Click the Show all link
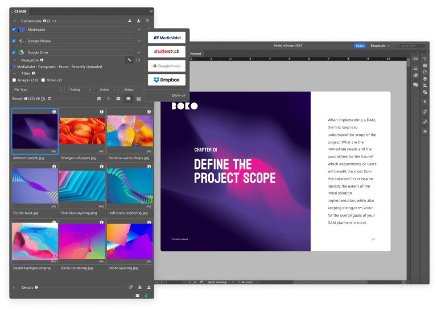 pos(178,95)
